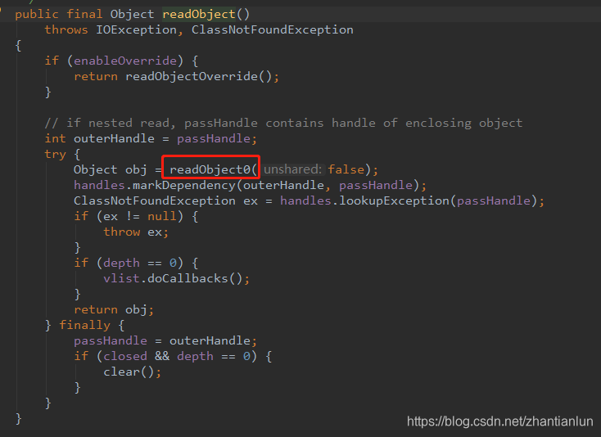
Task: Click the 'unshared:' parameter hint
Action: coord(293,169)
